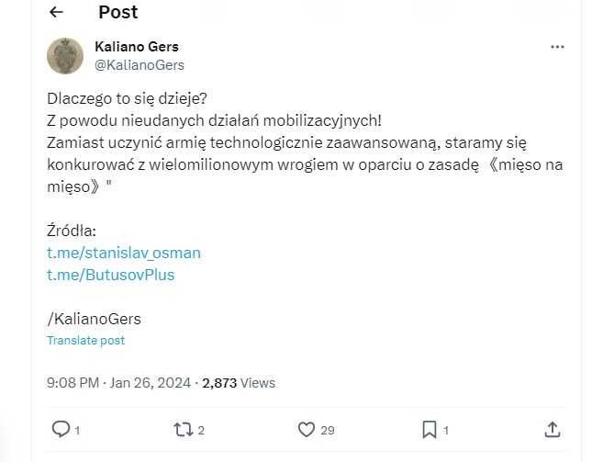The image size is (603, 462).
Task: Click Translate post
Action: (85, 340)
